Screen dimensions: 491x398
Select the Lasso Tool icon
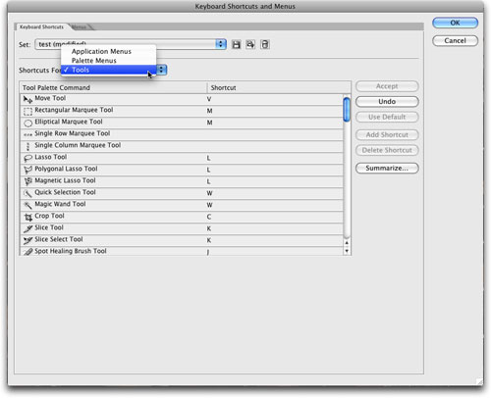coord(27,158)
